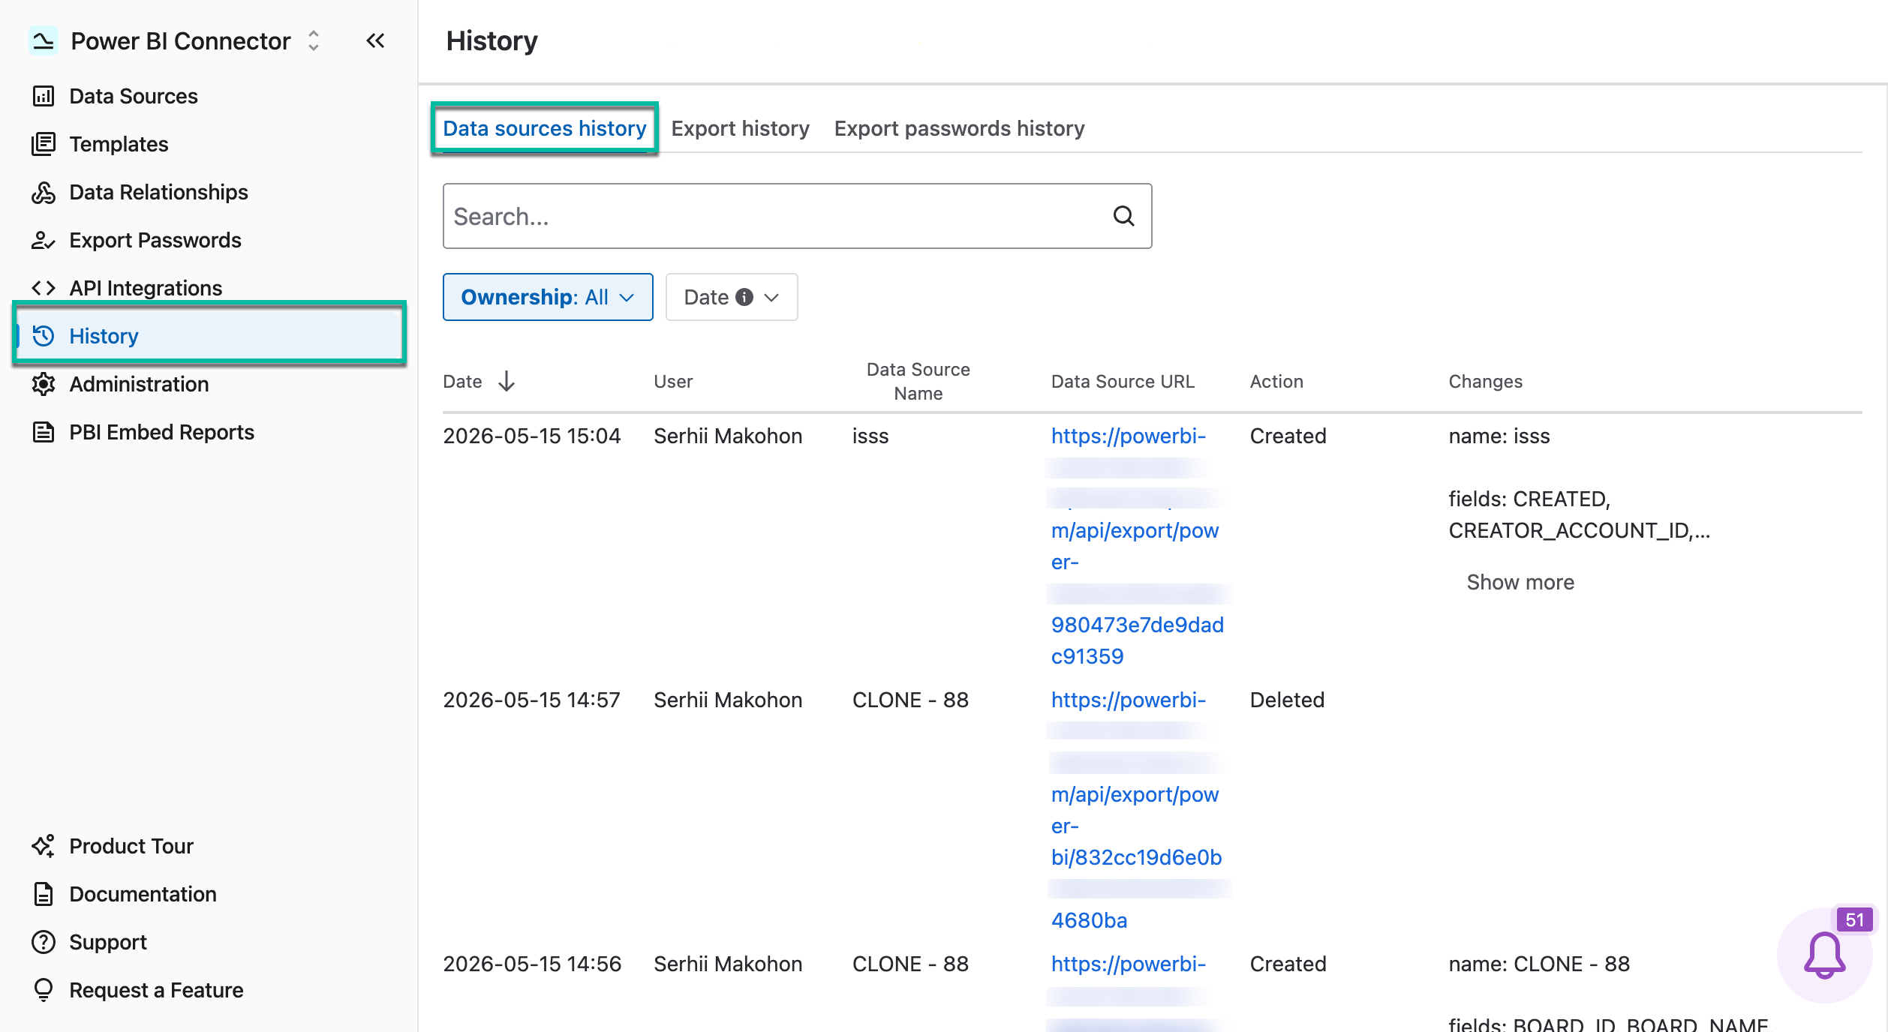1888x1032 pixels.
Task: Open Data Sources in the sidebar
Action: click(134, 96)
